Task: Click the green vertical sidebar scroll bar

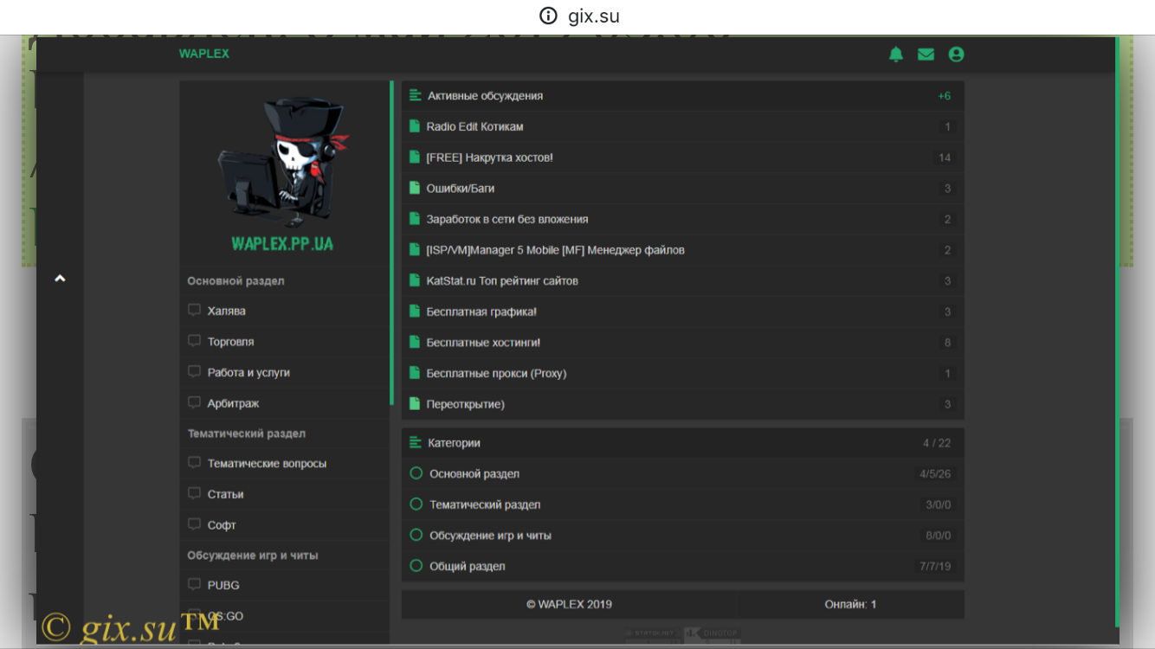Action: click(391, 242)
